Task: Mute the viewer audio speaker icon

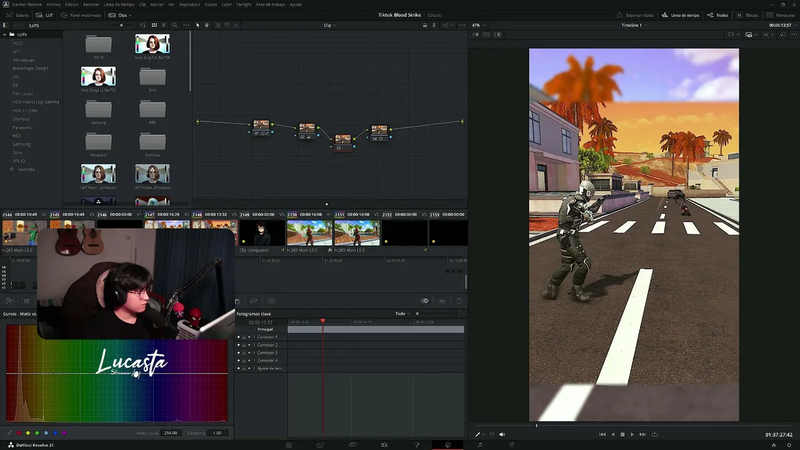Action: coord(502,434)
